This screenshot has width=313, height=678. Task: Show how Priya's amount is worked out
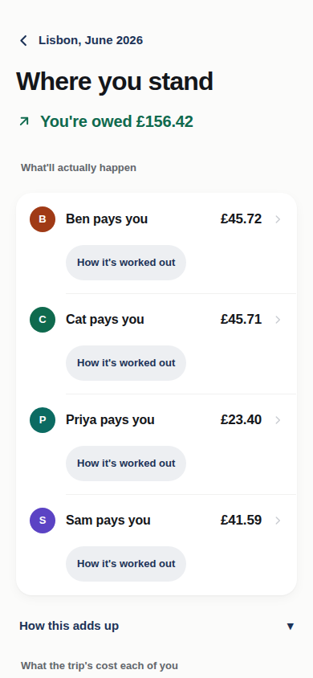[126, 463]
